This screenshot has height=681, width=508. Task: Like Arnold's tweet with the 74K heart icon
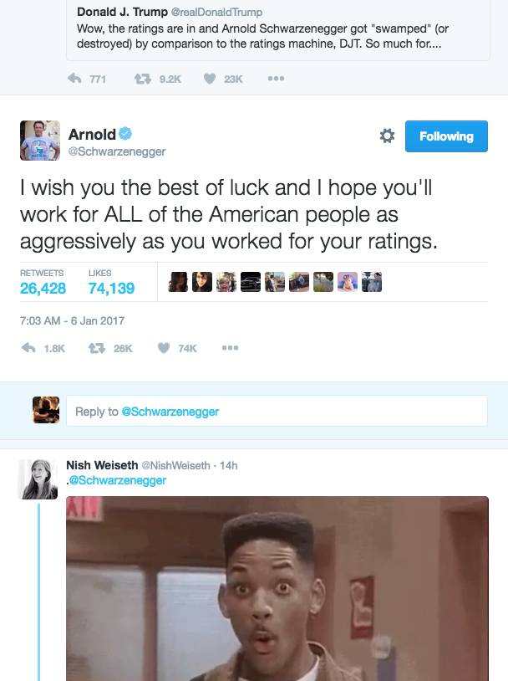click(164, 348)
